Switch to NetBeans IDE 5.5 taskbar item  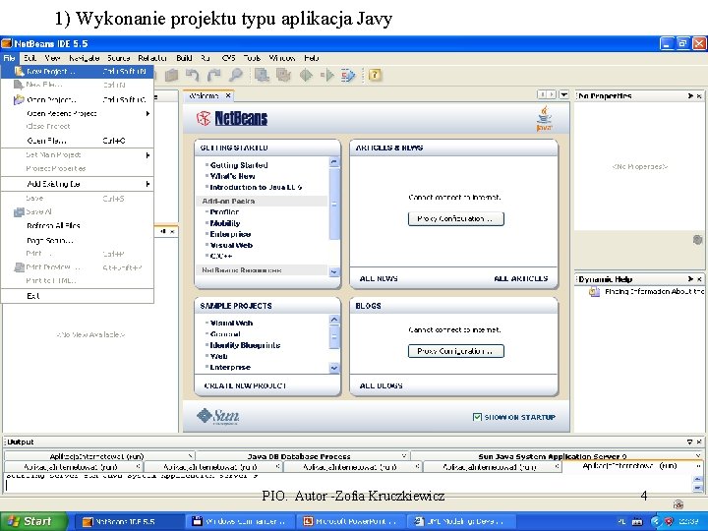pos(129,521)
